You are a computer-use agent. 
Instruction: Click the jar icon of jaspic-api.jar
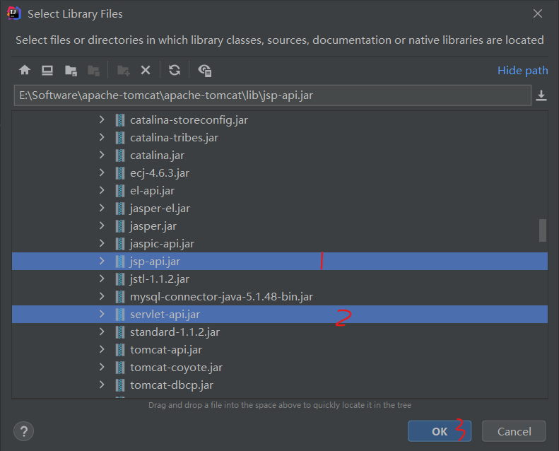[120, 243]
